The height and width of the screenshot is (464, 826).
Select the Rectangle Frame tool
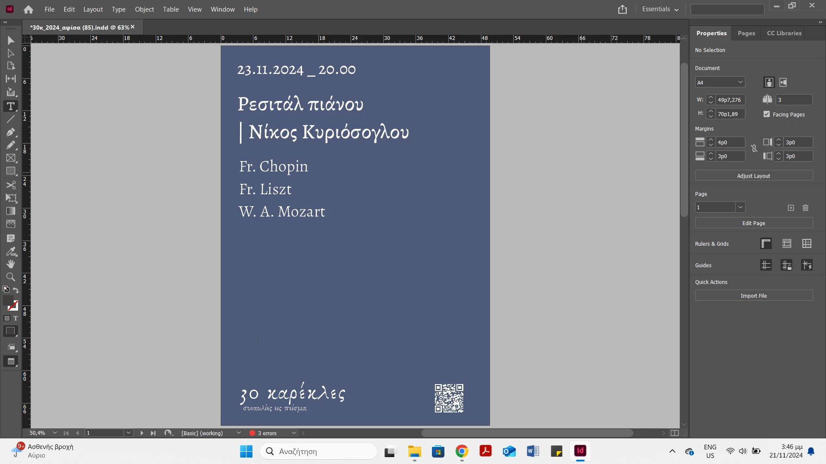(x=11, y=158)
